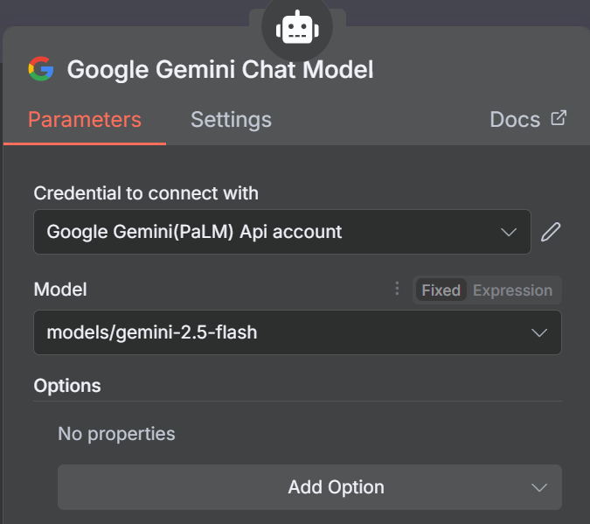Image resolution: width=590 pixels, height=524 pixels.
Task: Click the external link icon beside Docs
Action: click(x=559, y=118)
